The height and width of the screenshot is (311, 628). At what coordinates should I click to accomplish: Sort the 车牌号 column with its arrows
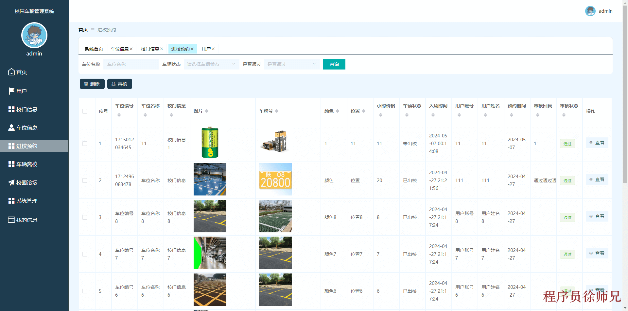coord(277,111)
